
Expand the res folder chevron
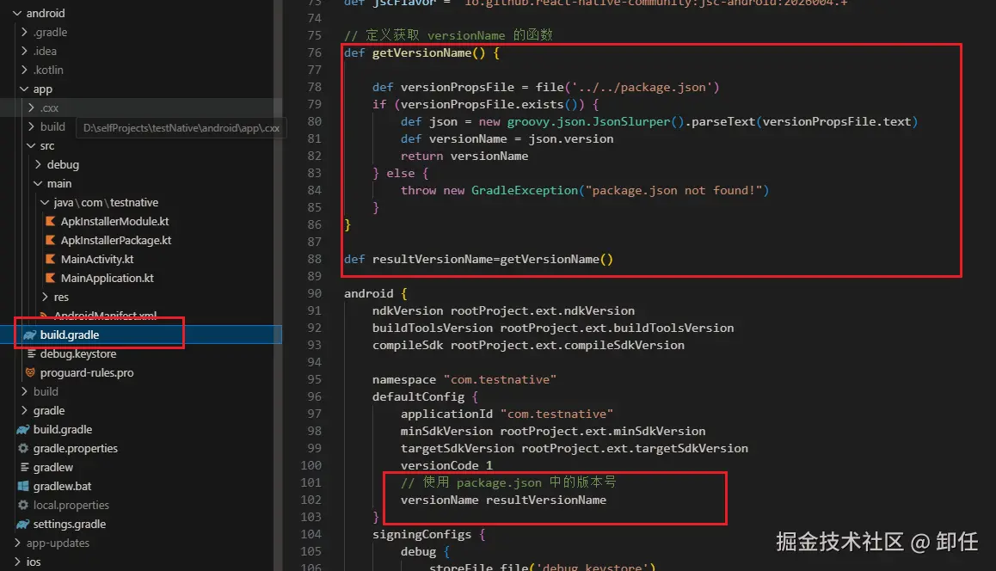coord(45,297)
